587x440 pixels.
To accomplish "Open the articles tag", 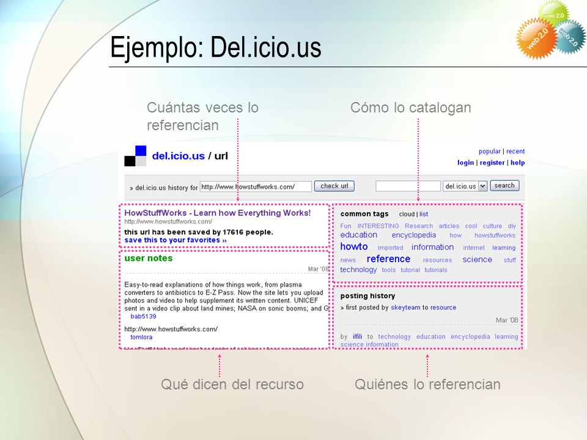I will tap(449, 226).
